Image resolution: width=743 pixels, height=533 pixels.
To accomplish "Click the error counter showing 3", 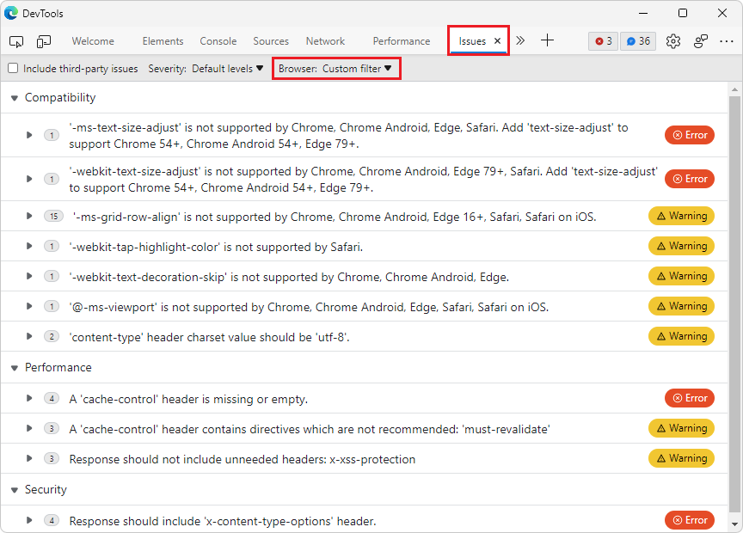I will [603, 40].
